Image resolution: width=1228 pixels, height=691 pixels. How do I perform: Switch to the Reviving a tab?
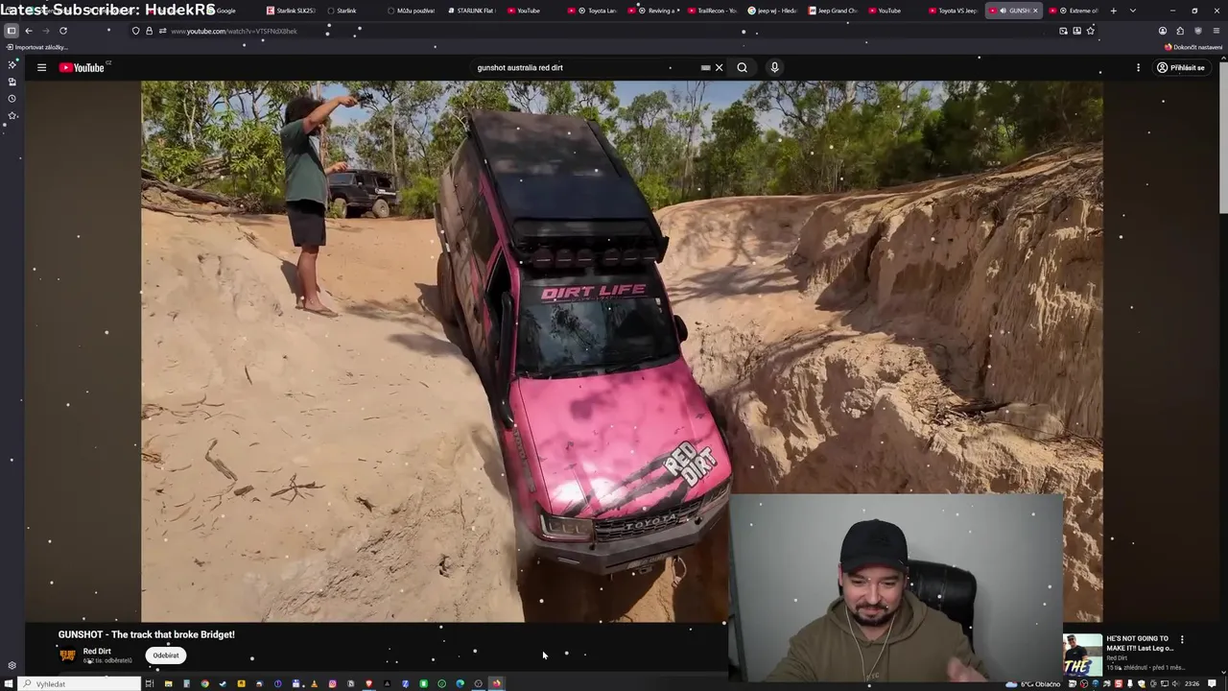(656, 11)
